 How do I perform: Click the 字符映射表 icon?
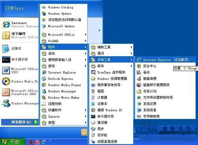(139, 116)
